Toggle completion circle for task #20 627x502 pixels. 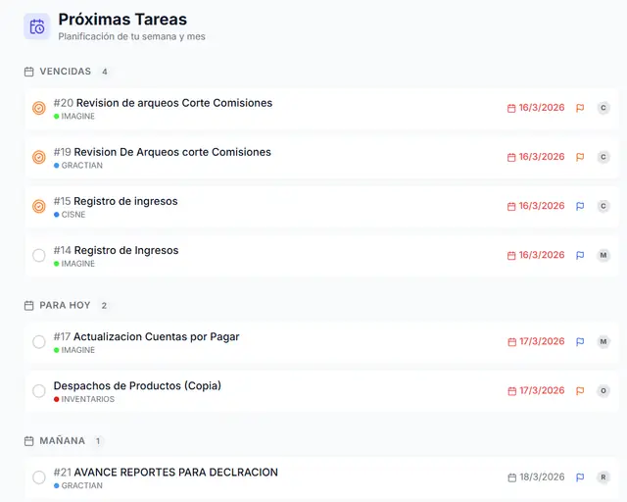pos(39,108)
